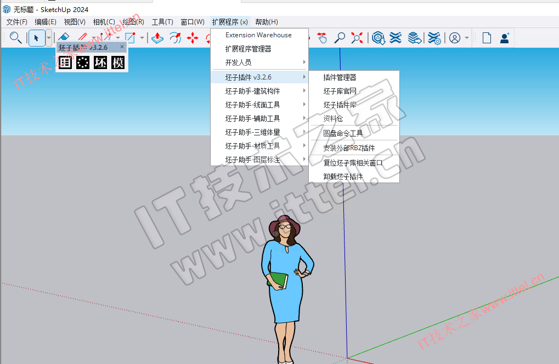Select the Arc drawing tool
Screen dimensions: 559x364
tap(106, 37)
